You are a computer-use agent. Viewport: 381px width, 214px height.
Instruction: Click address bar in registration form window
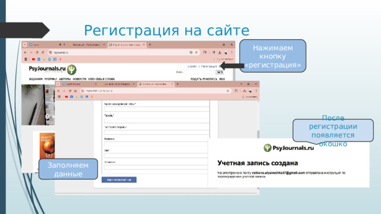155,91
